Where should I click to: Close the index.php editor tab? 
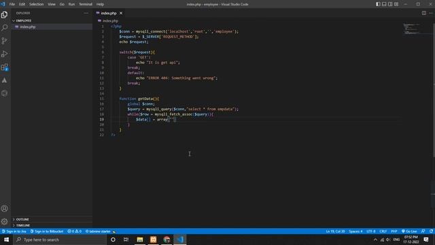click(x=121, y=13)
